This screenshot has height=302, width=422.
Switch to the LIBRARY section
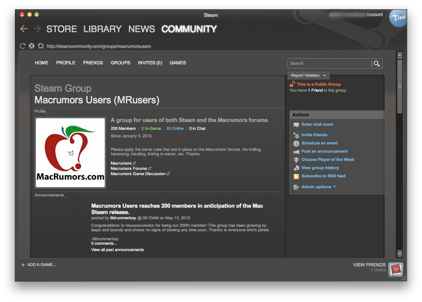tap(102, 29)
